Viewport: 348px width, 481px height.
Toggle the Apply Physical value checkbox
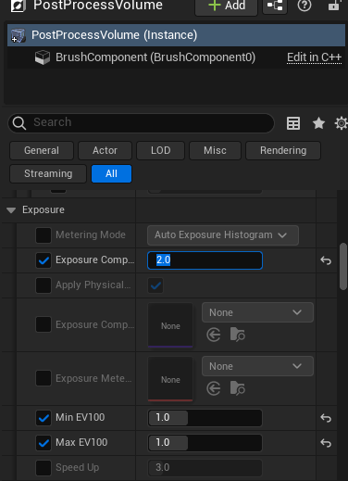[155, 285]
